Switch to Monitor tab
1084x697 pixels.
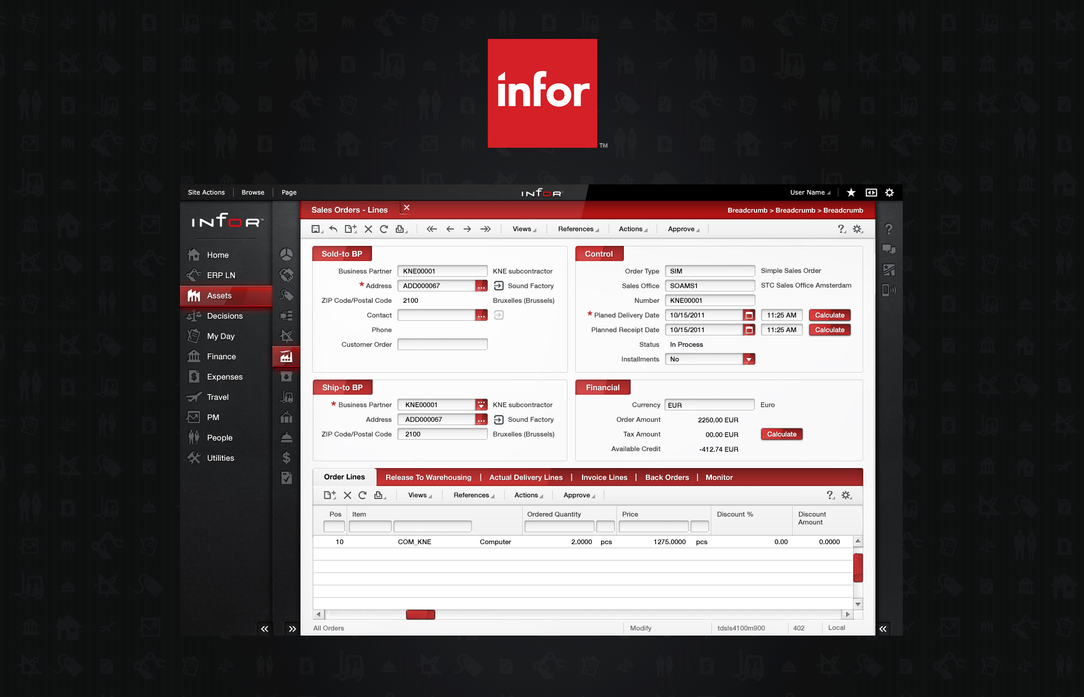(x=719, y=477)
